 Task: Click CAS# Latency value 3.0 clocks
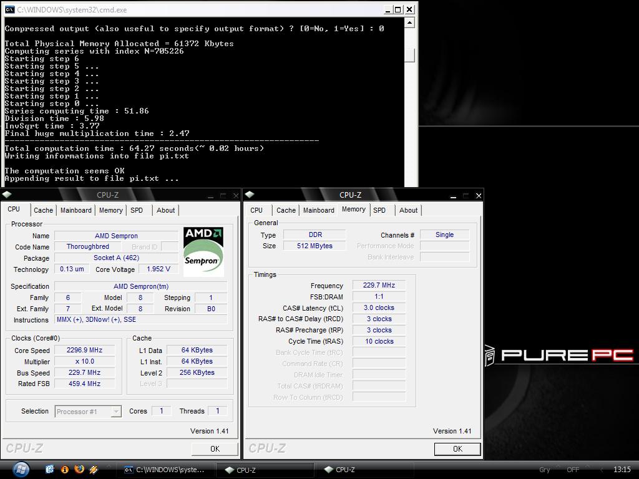click(379, 308)
